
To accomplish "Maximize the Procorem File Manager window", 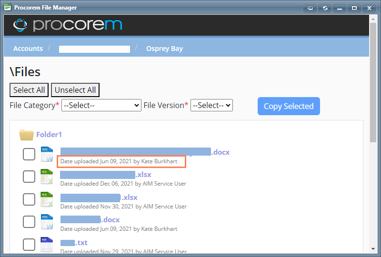I will (354, 8).
